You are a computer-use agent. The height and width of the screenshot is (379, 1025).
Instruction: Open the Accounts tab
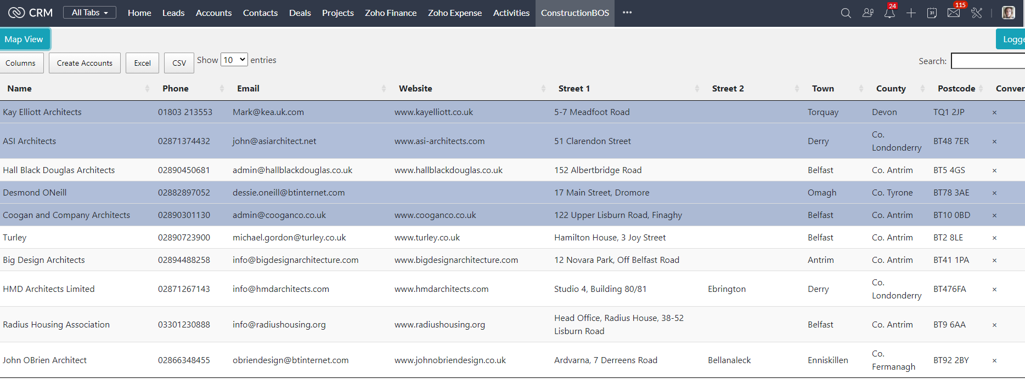pyautogui.click(x=213, y=13)
